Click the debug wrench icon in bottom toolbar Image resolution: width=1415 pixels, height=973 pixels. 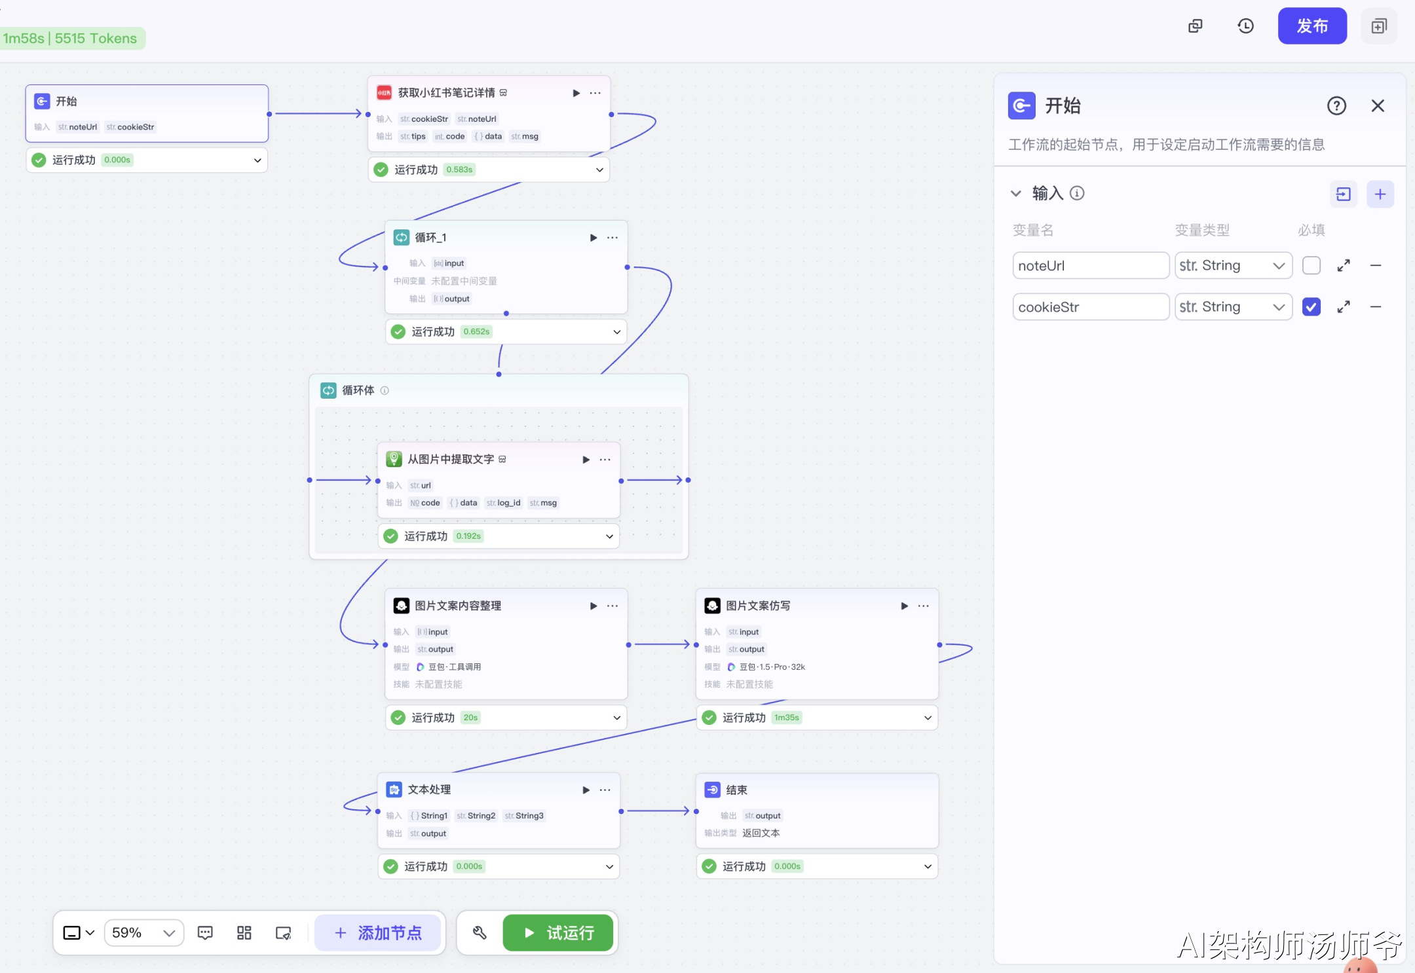pyautogui.click(x=480, y=932)
